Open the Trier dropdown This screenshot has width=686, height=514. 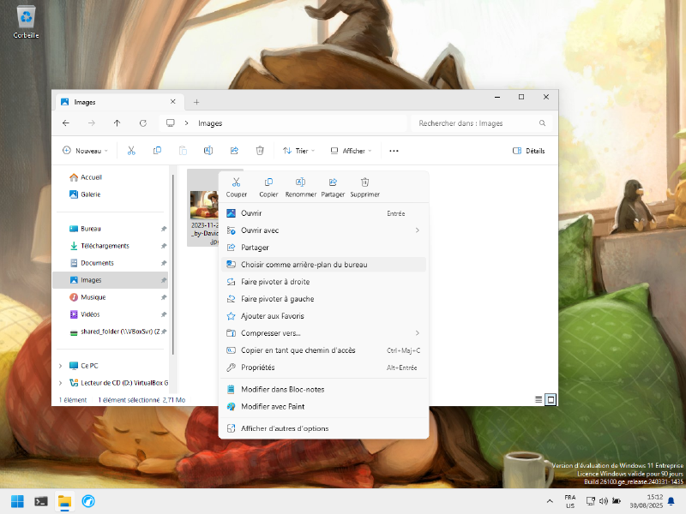[298, 150]
